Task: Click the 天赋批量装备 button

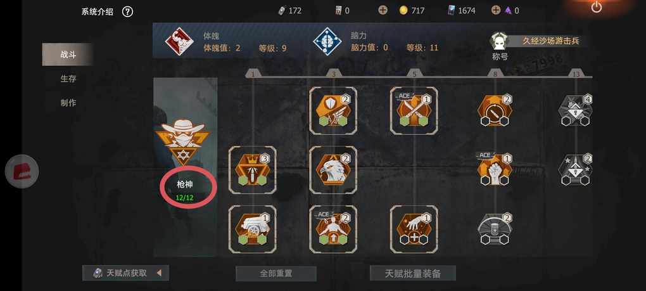Action: click(x=413, y=273)
